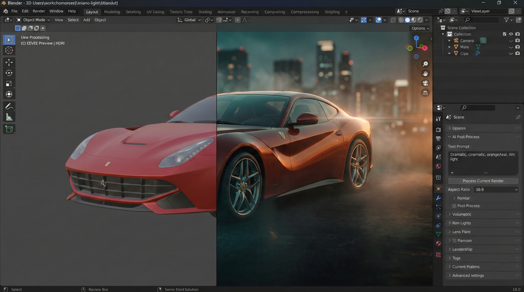Click the Process Current Render button

pos(483,181)
